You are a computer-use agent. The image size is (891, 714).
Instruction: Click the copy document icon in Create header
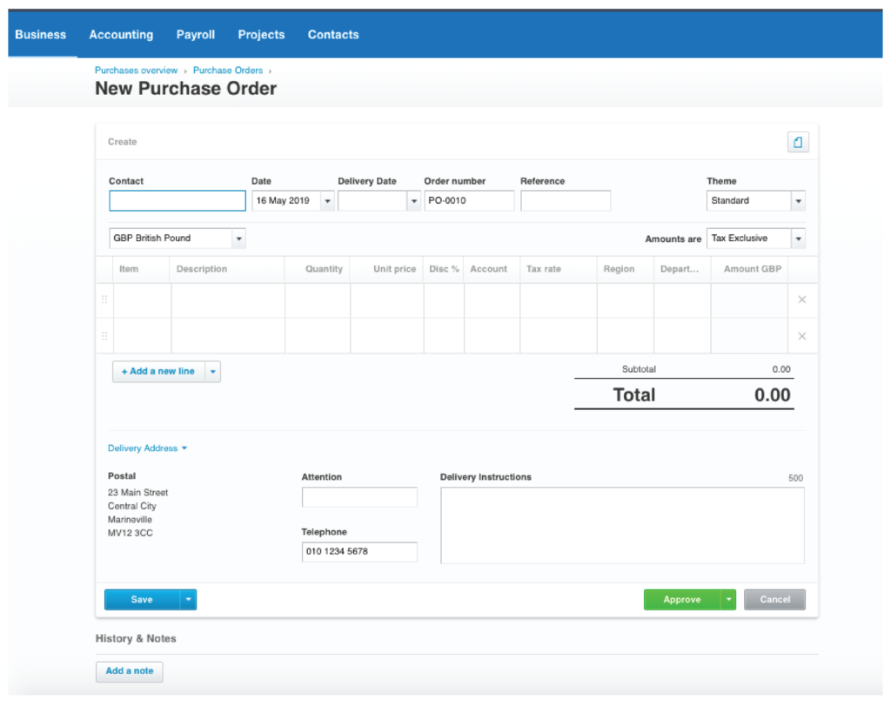[798, 142]
